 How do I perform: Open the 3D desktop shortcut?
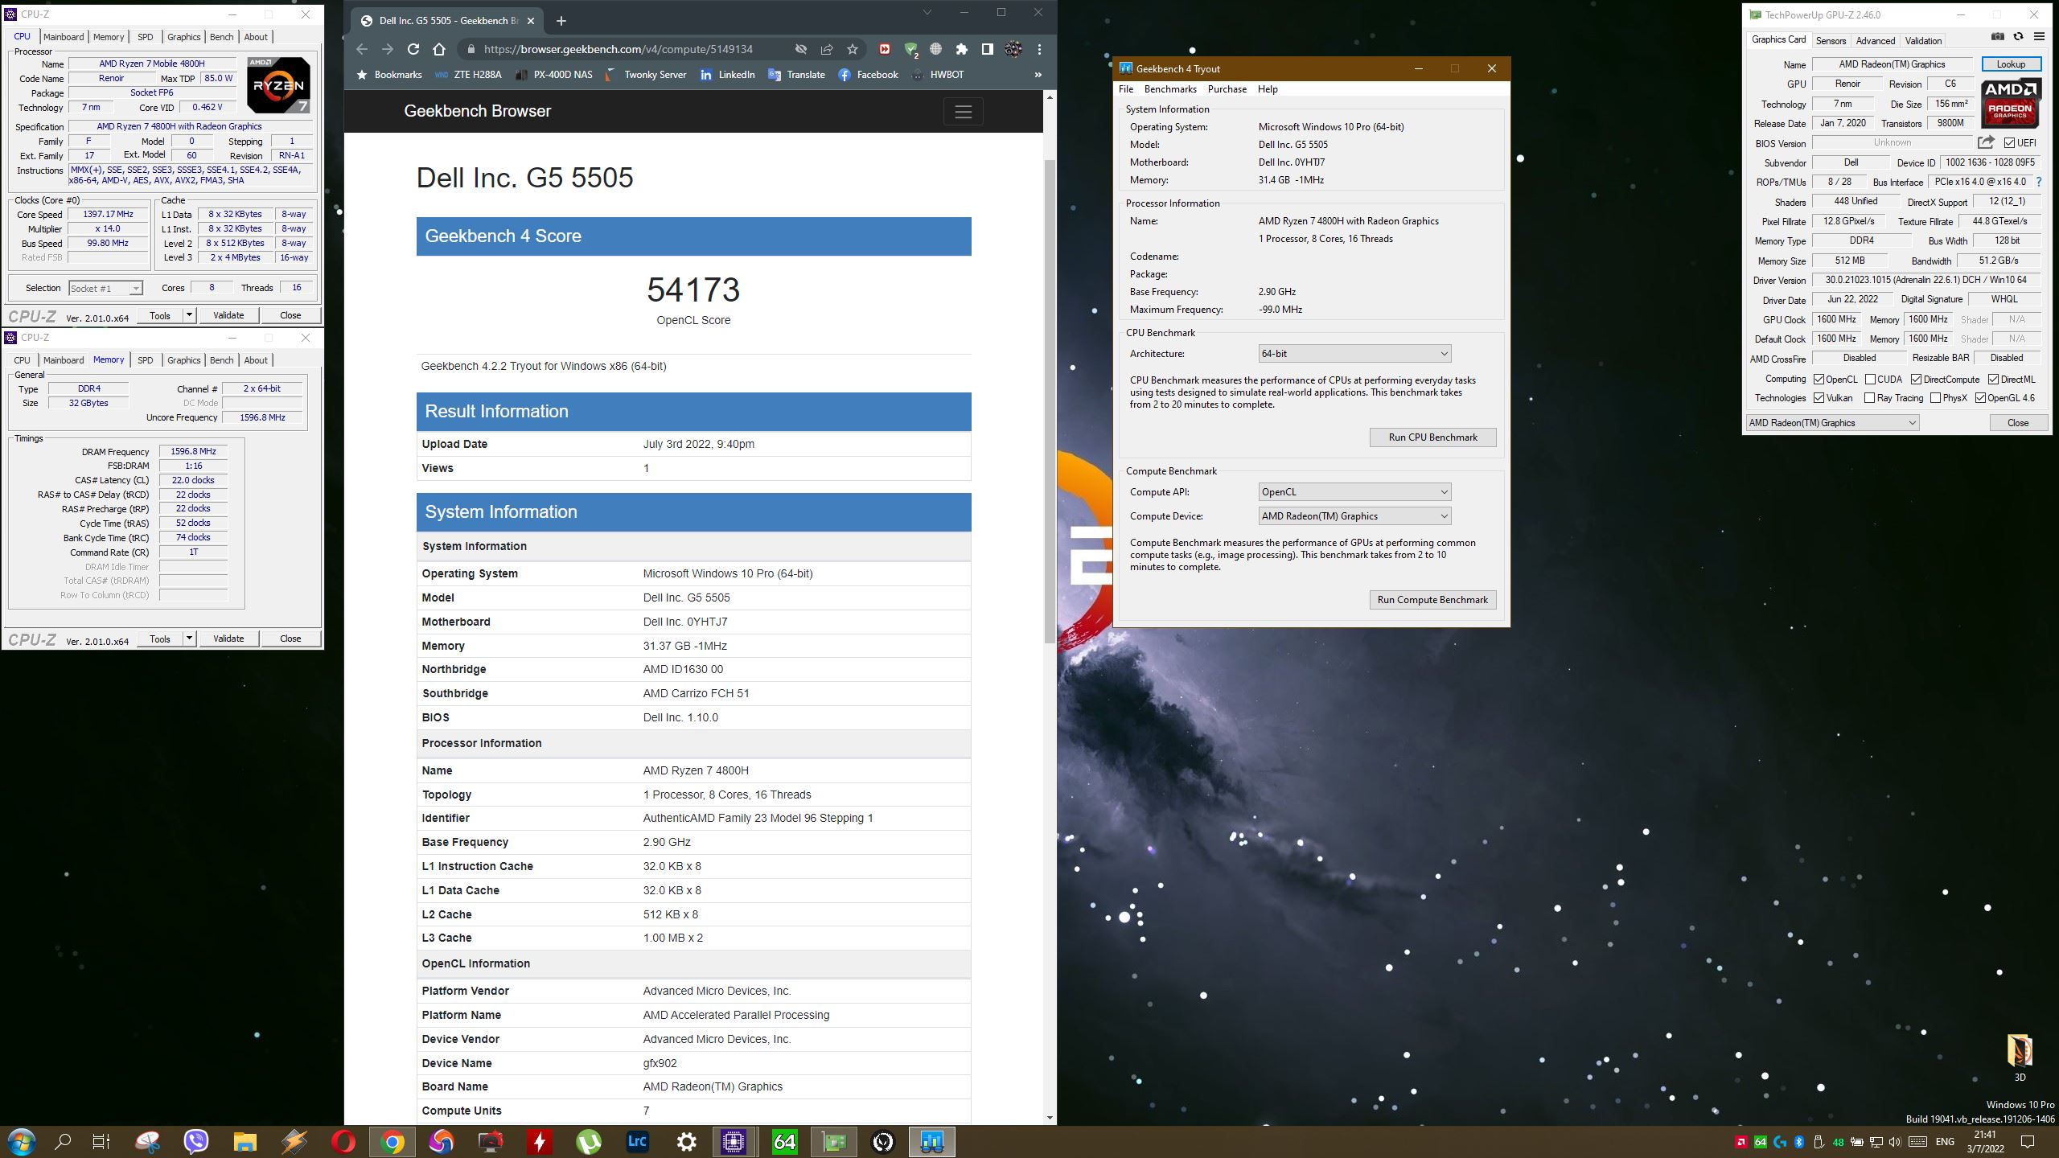[x=2019, y=1057]
